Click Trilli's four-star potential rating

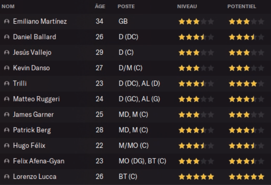click(246, 84)
